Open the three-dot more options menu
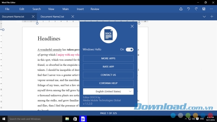This screenshot has width=217, height=122. [x=211, y=9]
